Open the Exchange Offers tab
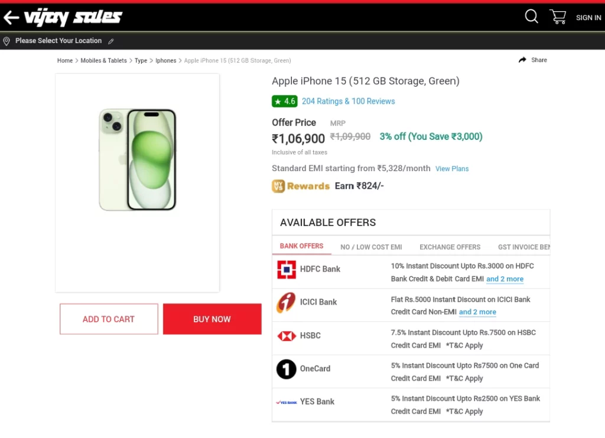The image size is (605, 438). point(450,247)
